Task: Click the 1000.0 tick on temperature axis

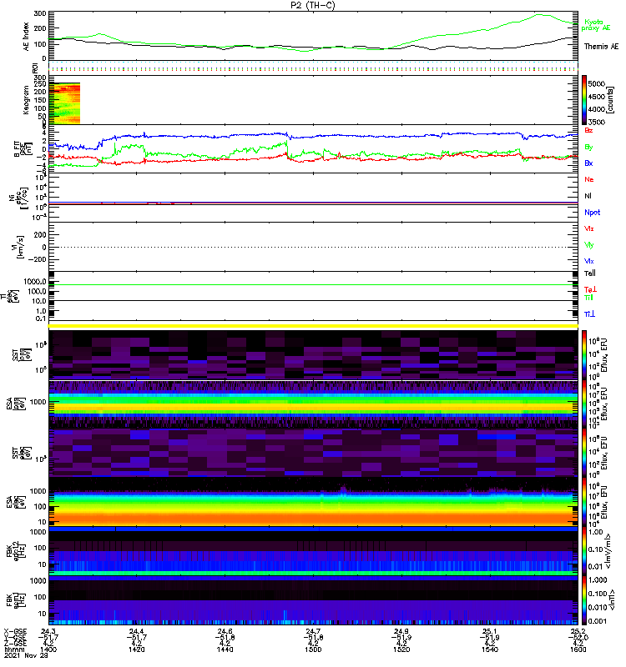Action: 35,281
